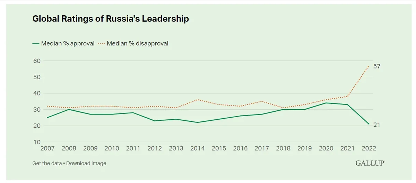Click the 2022 approval data point at 21

[x=369, y=124]
